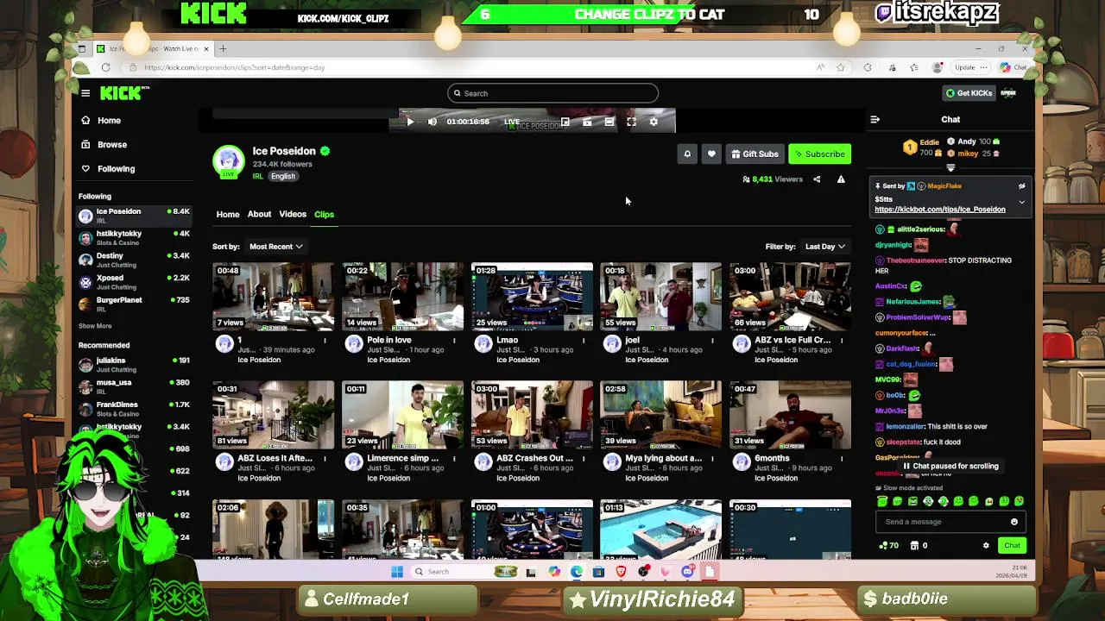Toggle theater mode in the player
This screenshot has height=621, width=1105.
pos(609,122)
